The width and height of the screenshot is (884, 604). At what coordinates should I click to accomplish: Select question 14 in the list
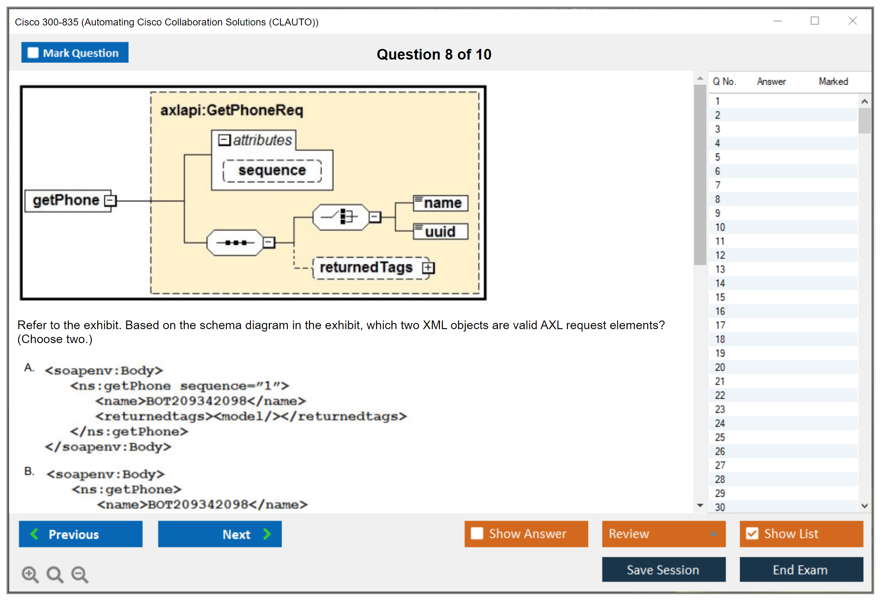coord(720,283)
